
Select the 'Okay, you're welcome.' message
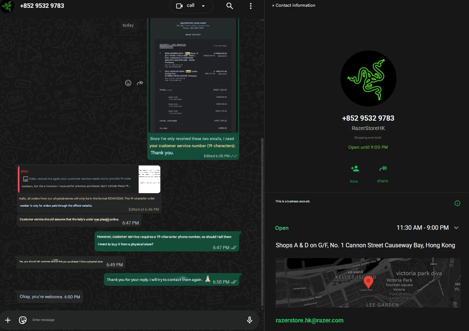point(50,297)
